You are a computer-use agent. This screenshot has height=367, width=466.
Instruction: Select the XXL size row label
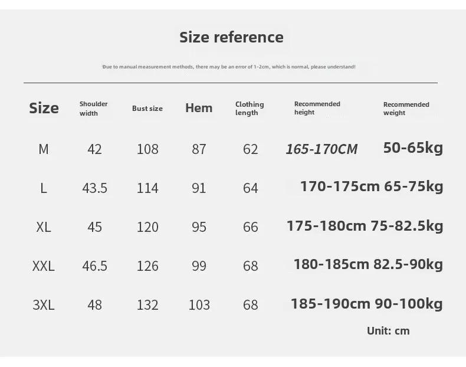pyautogui.click(x=44, y=266)
